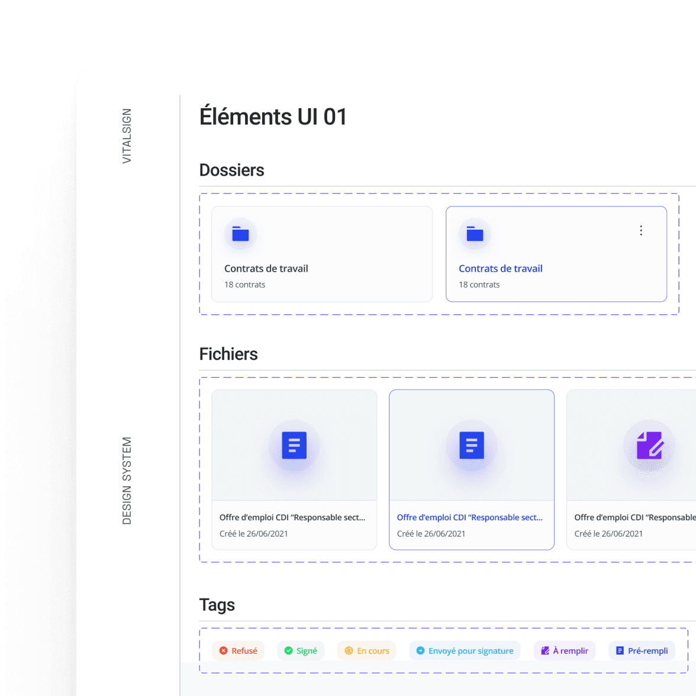Select the En cours tag
This screenshot has height=696, width=696.
pyautogui.click(x=367, y=650)
